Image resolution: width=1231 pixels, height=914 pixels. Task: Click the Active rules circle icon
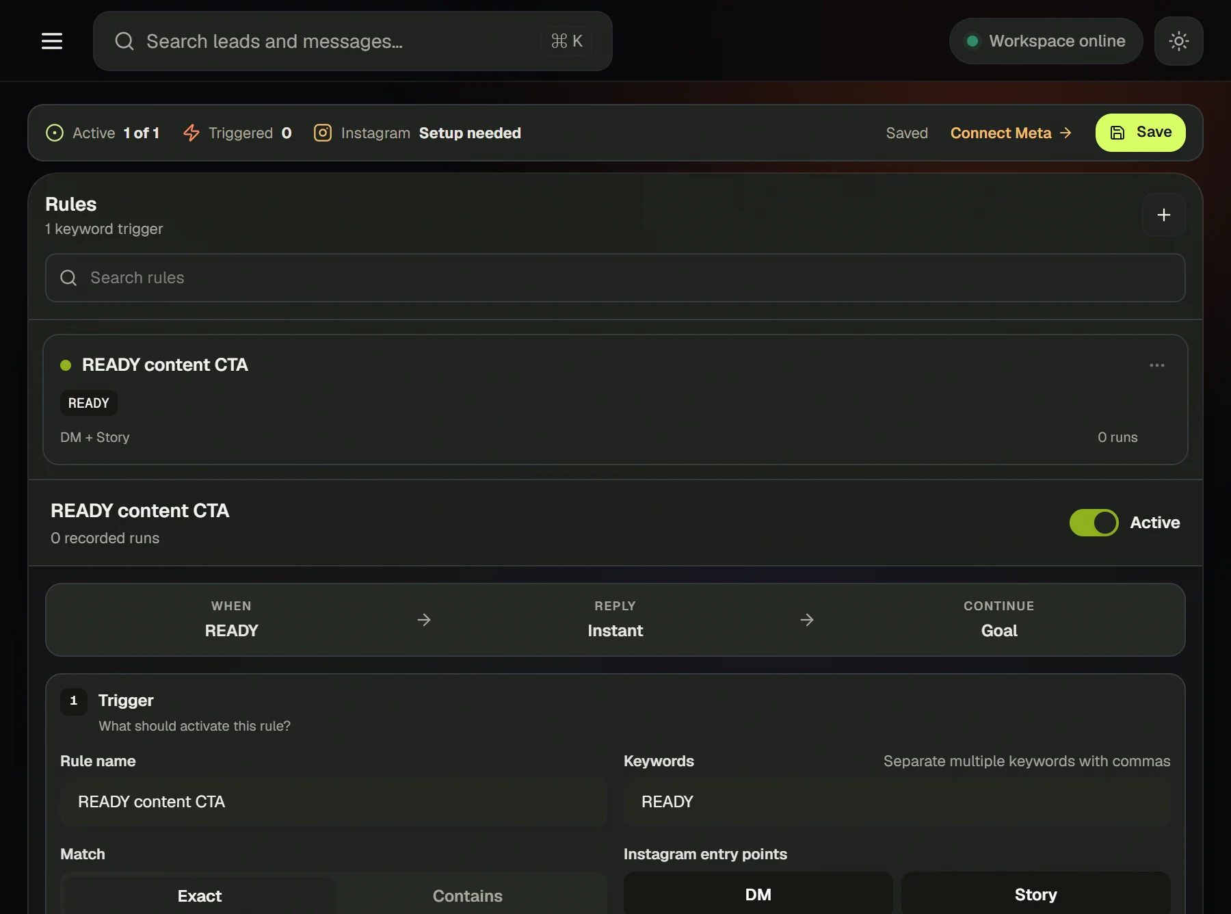point(55,133)
